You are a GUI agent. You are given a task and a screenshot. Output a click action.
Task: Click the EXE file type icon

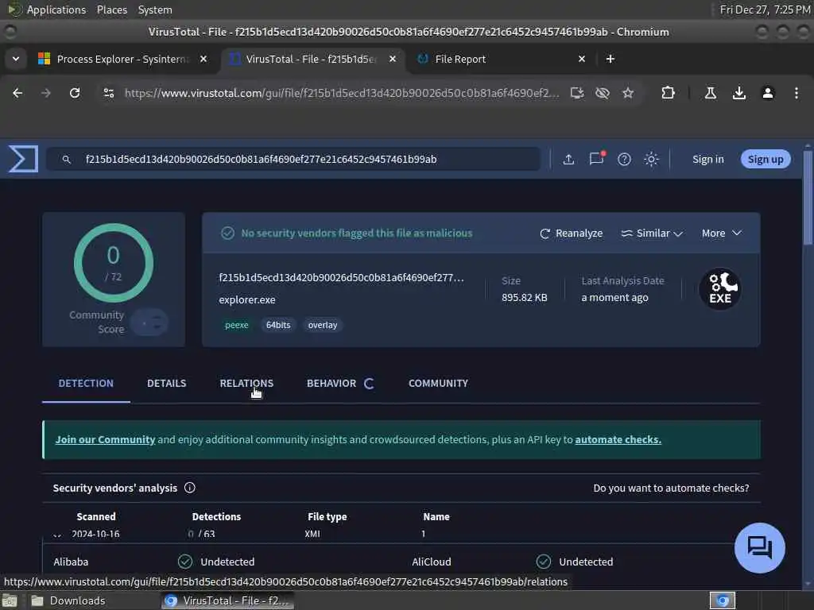719,289
